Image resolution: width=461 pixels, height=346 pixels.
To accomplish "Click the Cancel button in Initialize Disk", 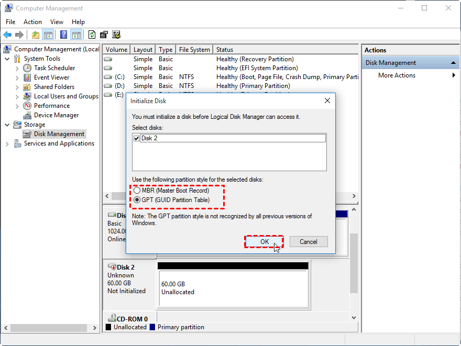I will tap(309, 241).
